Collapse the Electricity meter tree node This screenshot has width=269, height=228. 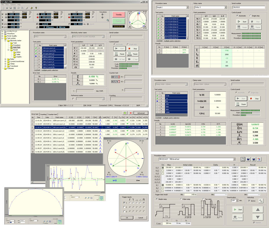[x=5, y=41]
